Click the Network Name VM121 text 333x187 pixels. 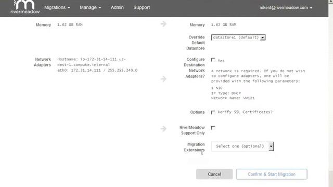pos(233,98)
